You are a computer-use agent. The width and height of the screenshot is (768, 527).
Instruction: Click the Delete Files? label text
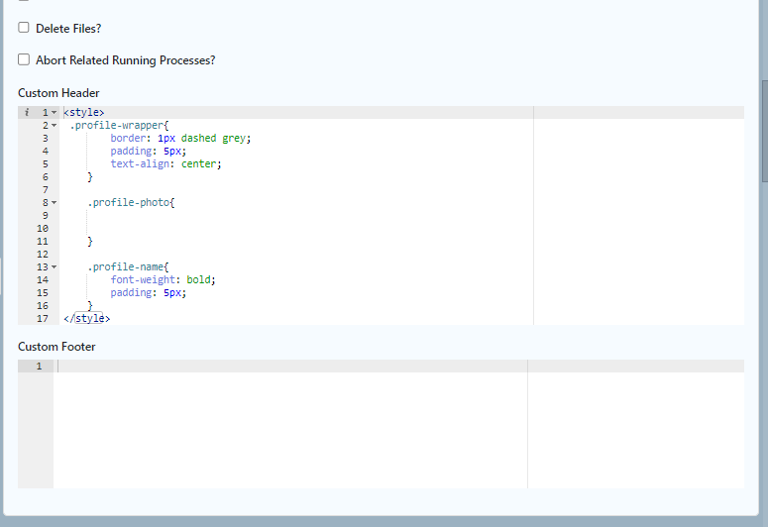point(68,29)
